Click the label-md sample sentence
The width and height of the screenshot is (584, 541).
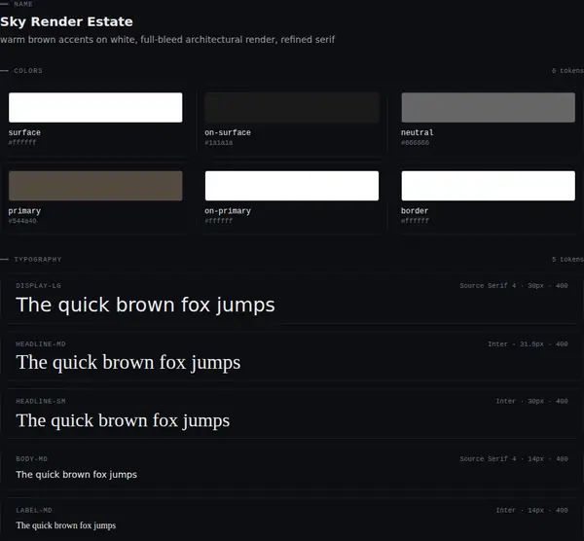click(x=65, y=525)
